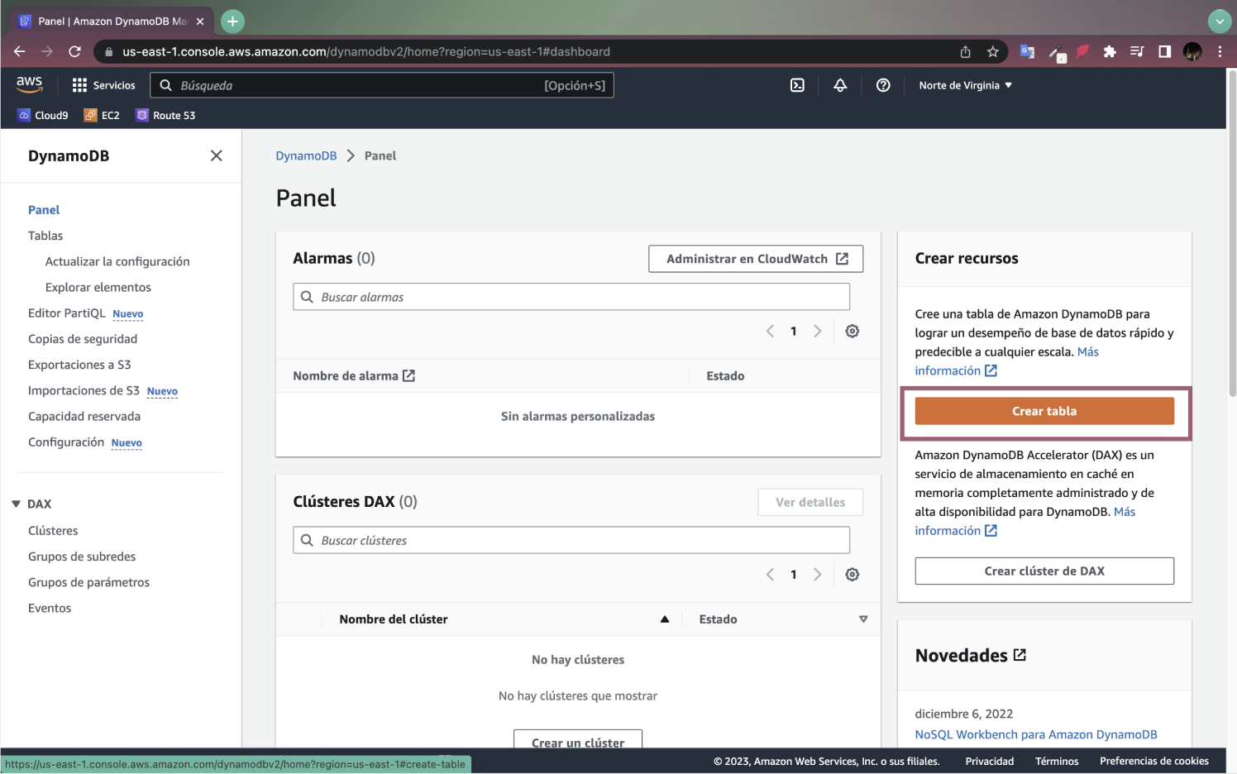Open the Route 53 shortcut

click(x=165, y=115)
